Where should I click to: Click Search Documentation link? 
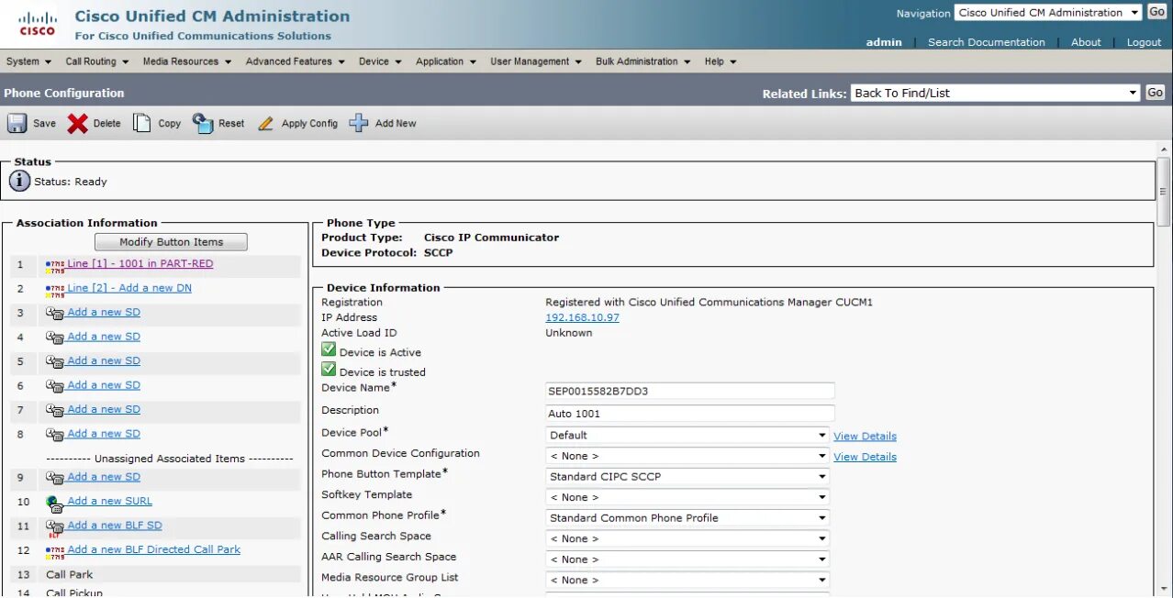pyautogui.click(x=987, y=42)
